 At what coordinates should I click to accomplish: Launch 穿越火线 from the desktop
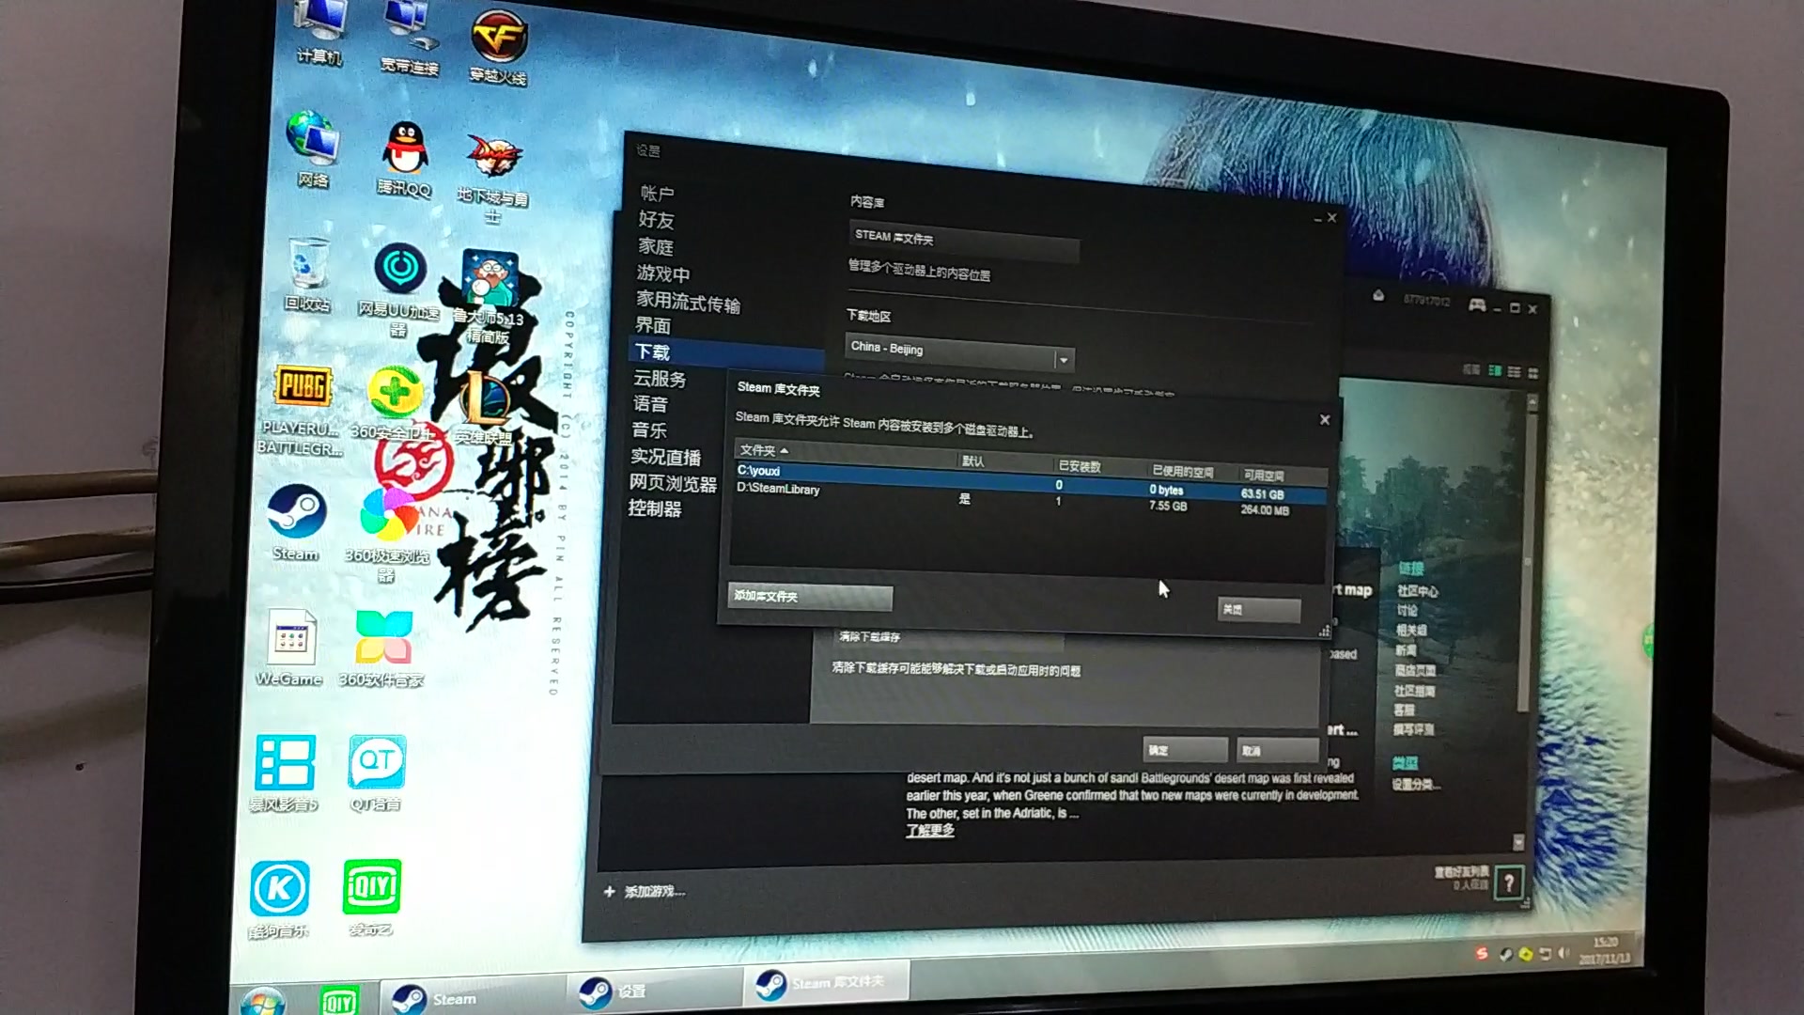click(x=499, y=38)
